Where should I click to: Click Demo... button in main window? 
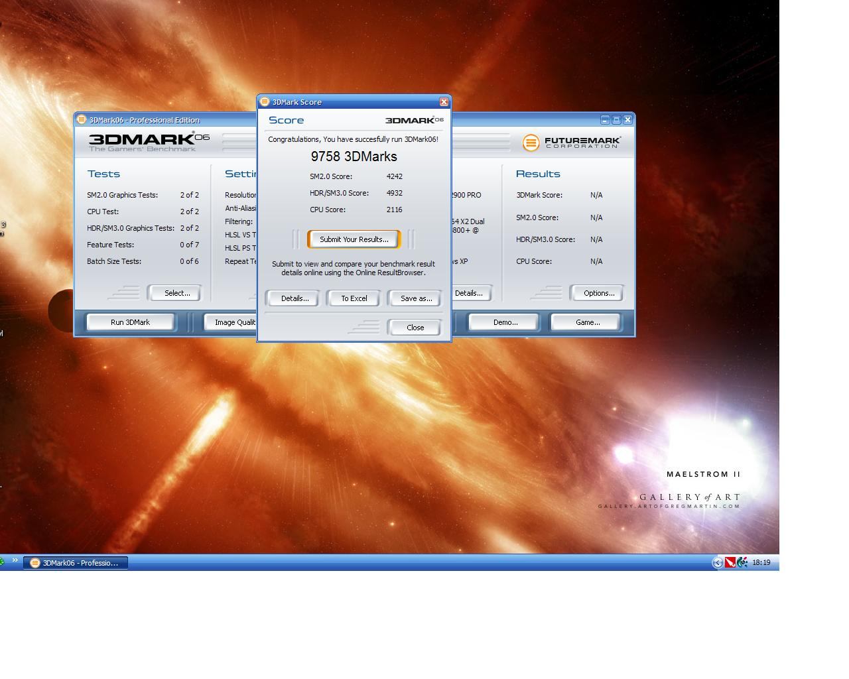coord(505,322)
